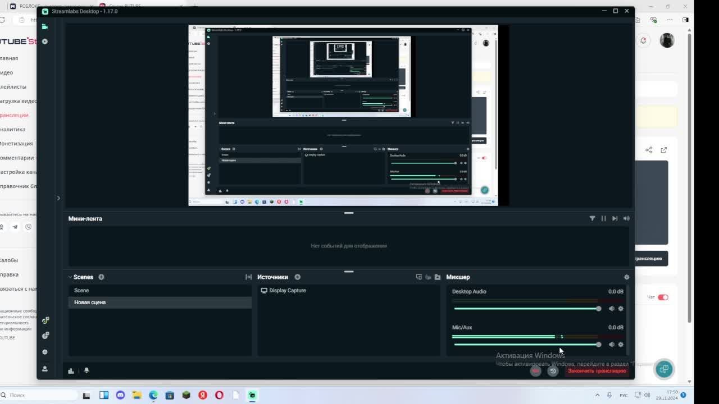Mute the Mic/Aux channel
The width and height of the screenshot is (719, 404).
(612, 345)
